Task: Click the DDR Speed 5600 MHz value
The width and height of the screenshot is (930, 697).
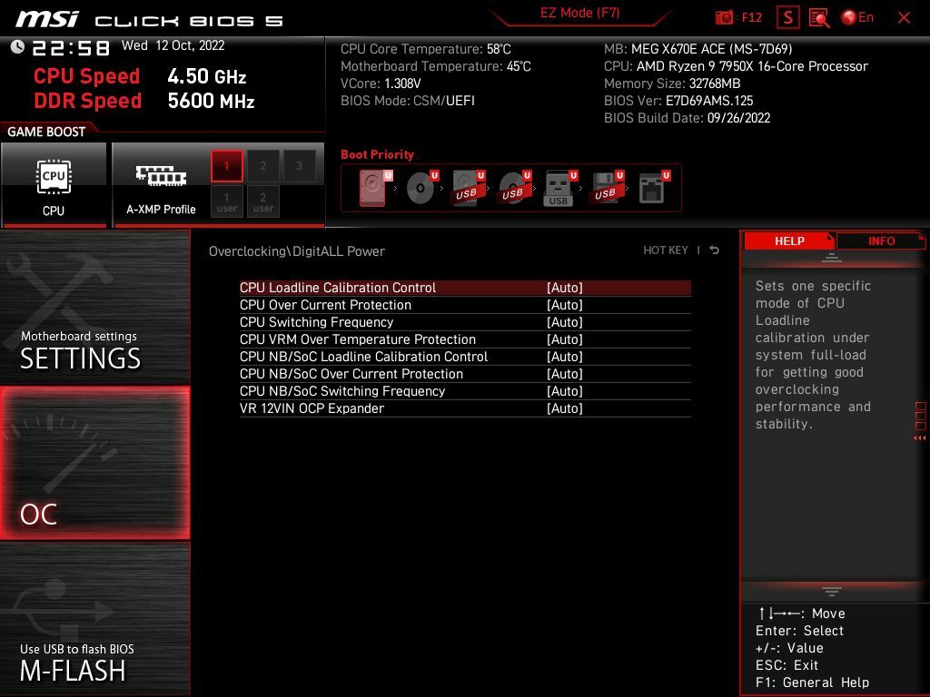Action: pyautogui.click(x=211, y=101)
